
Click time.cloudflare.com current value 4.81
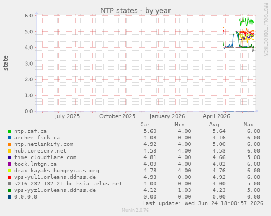[x=150, y=157]
